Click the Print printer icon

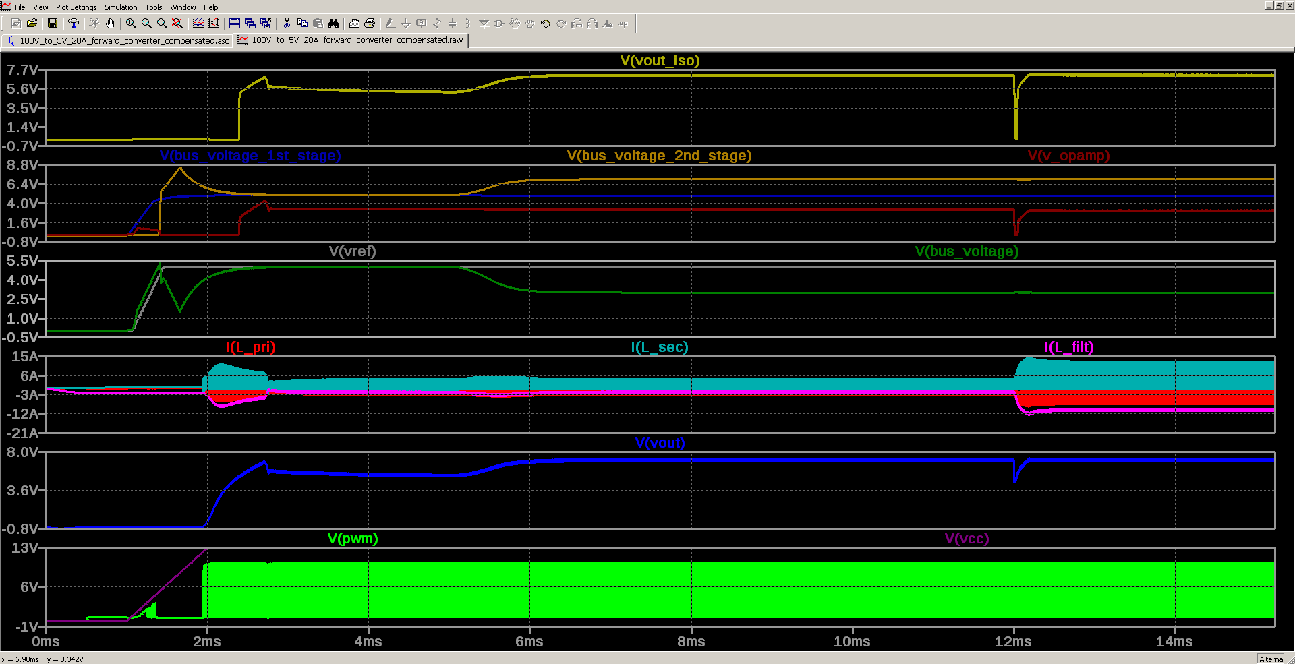(370, 24)
